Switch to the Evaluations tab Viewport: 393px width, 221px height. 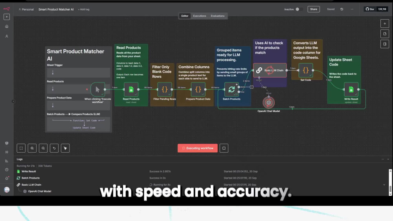(218, 16)
